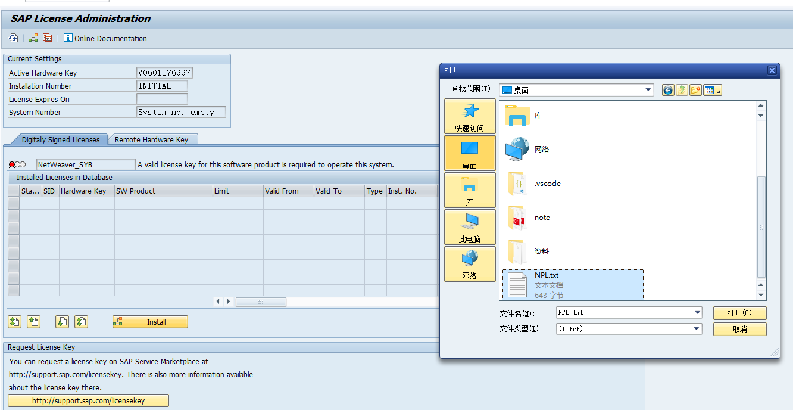Click the 文件名 input field
Screen dimensions: 793x410
[625, 313]
